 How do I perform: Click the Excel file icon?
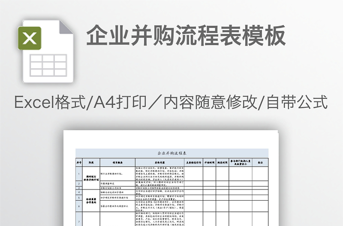pyautogui.click(x=45, y=51)
